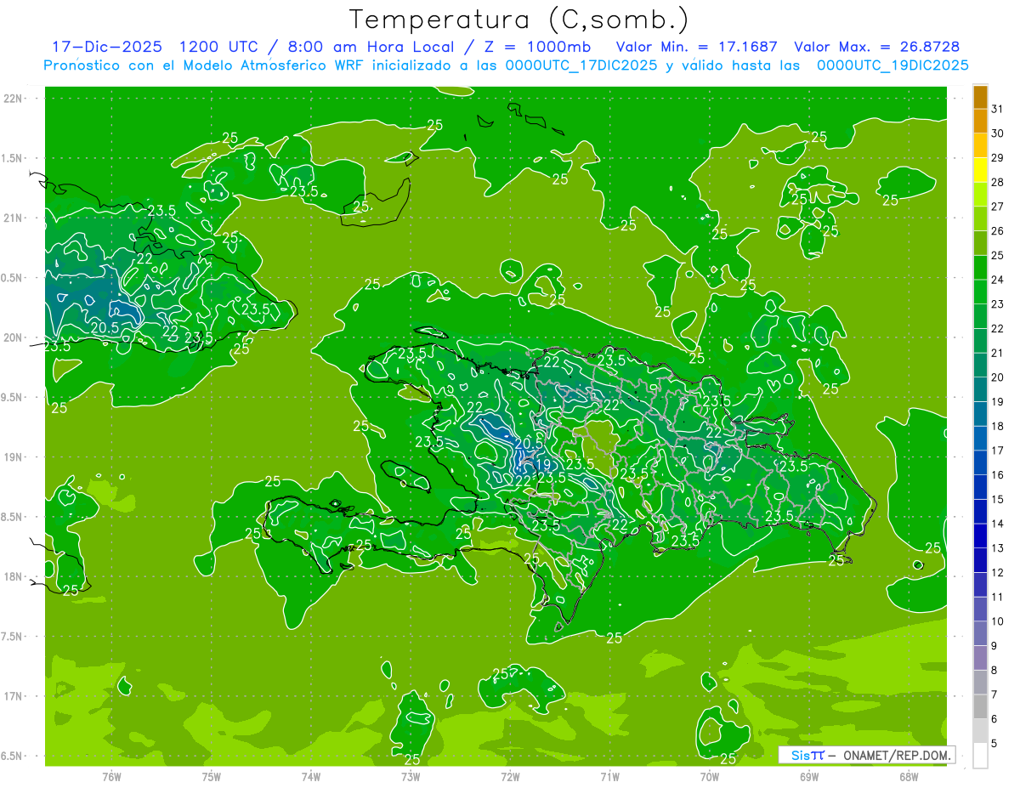
Task: Click the "22N" latitude axis label
Action: tap(13, 99)
